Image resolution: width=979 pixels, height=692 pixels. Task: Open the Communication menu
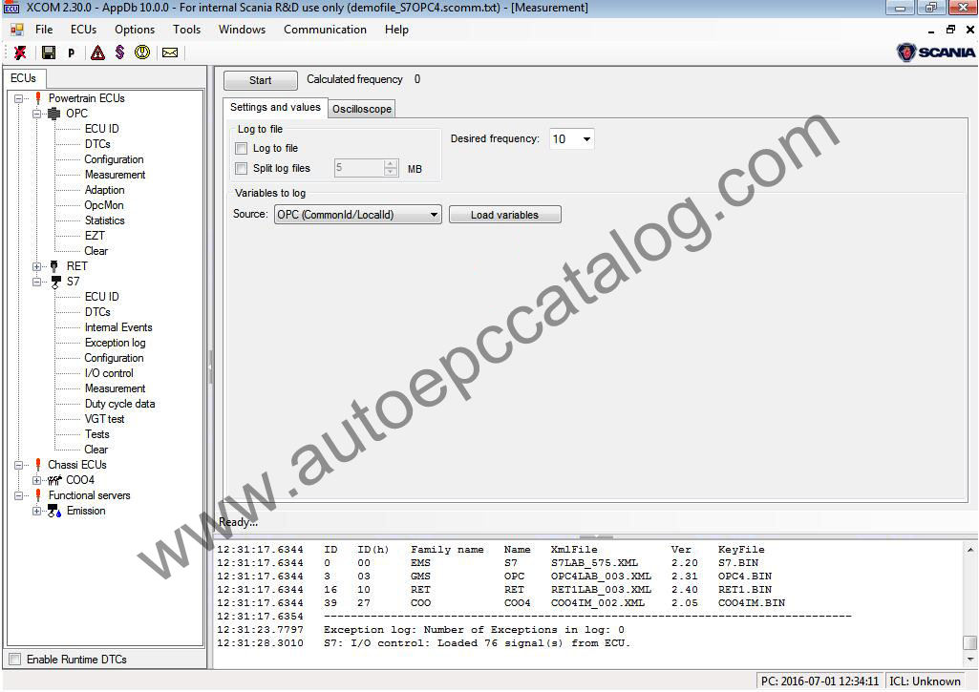[325, 30]
